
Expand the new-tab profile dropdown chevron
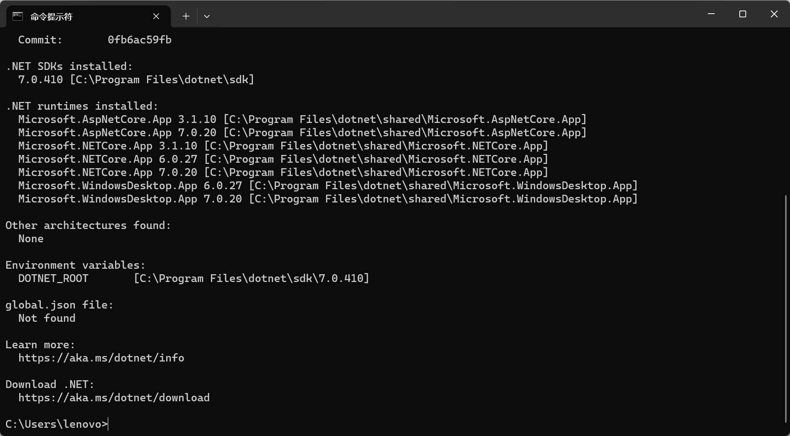[x=207, y=16]
